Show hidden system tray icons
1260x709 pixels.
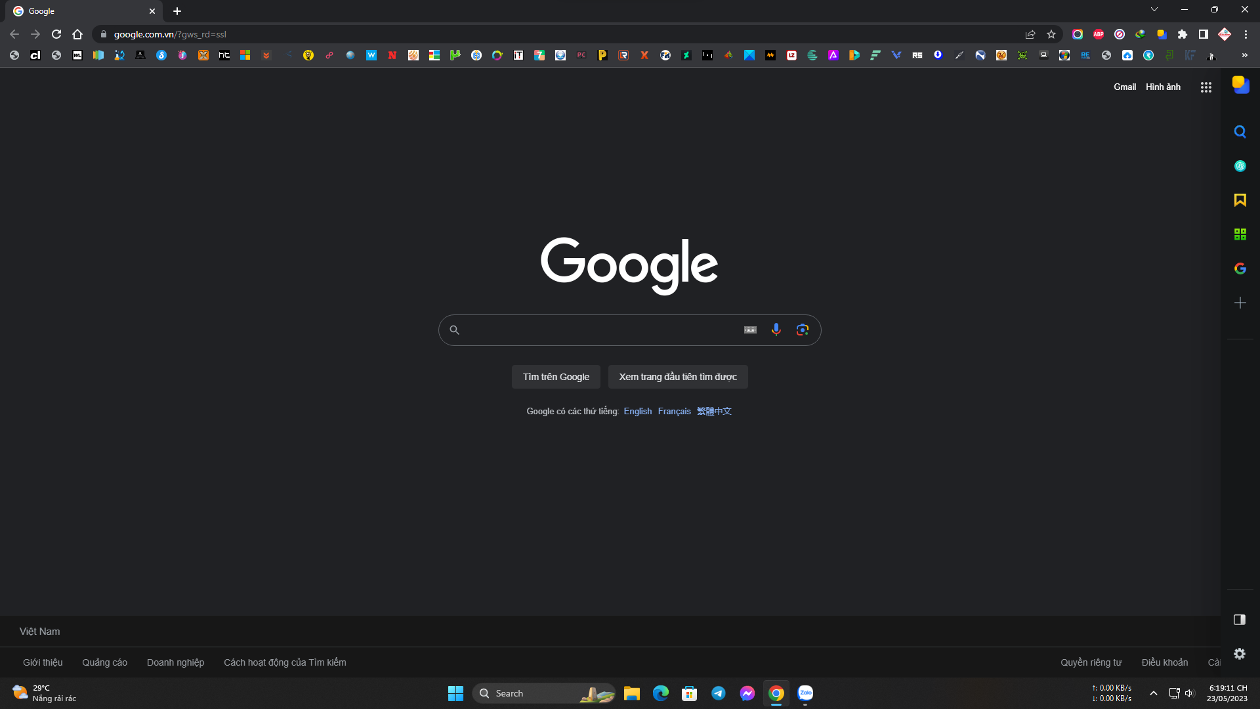tap(1153, 693)
